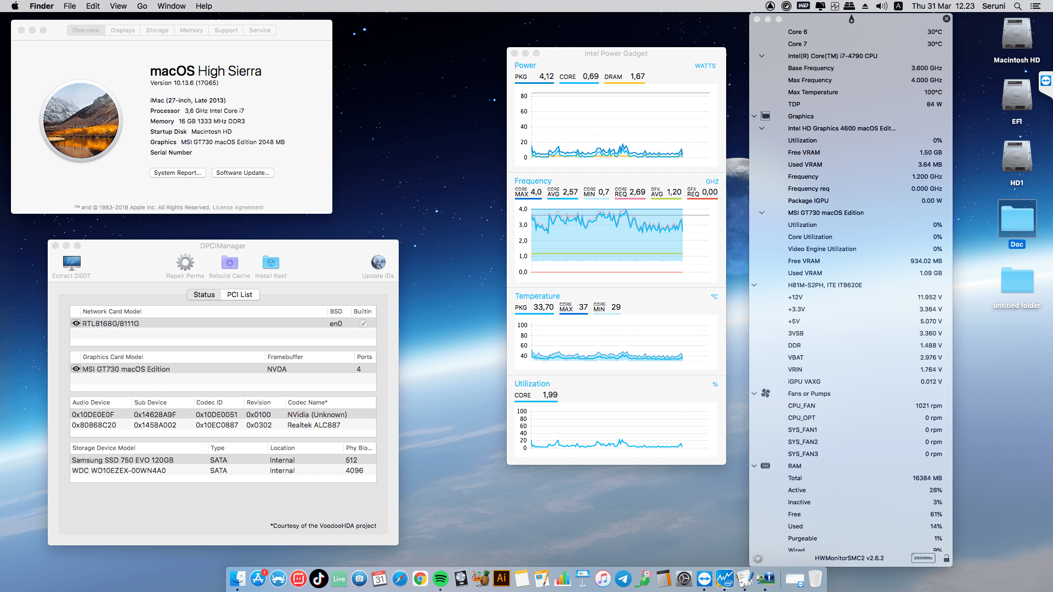1053x592 pixels.
Task: Collapse Intel Core i7-4790 CPU section
Action: (x=762, y=56)
